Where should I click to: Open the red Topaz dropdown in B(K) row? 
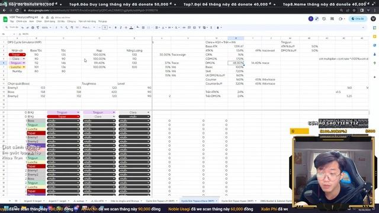coord(63,117)
